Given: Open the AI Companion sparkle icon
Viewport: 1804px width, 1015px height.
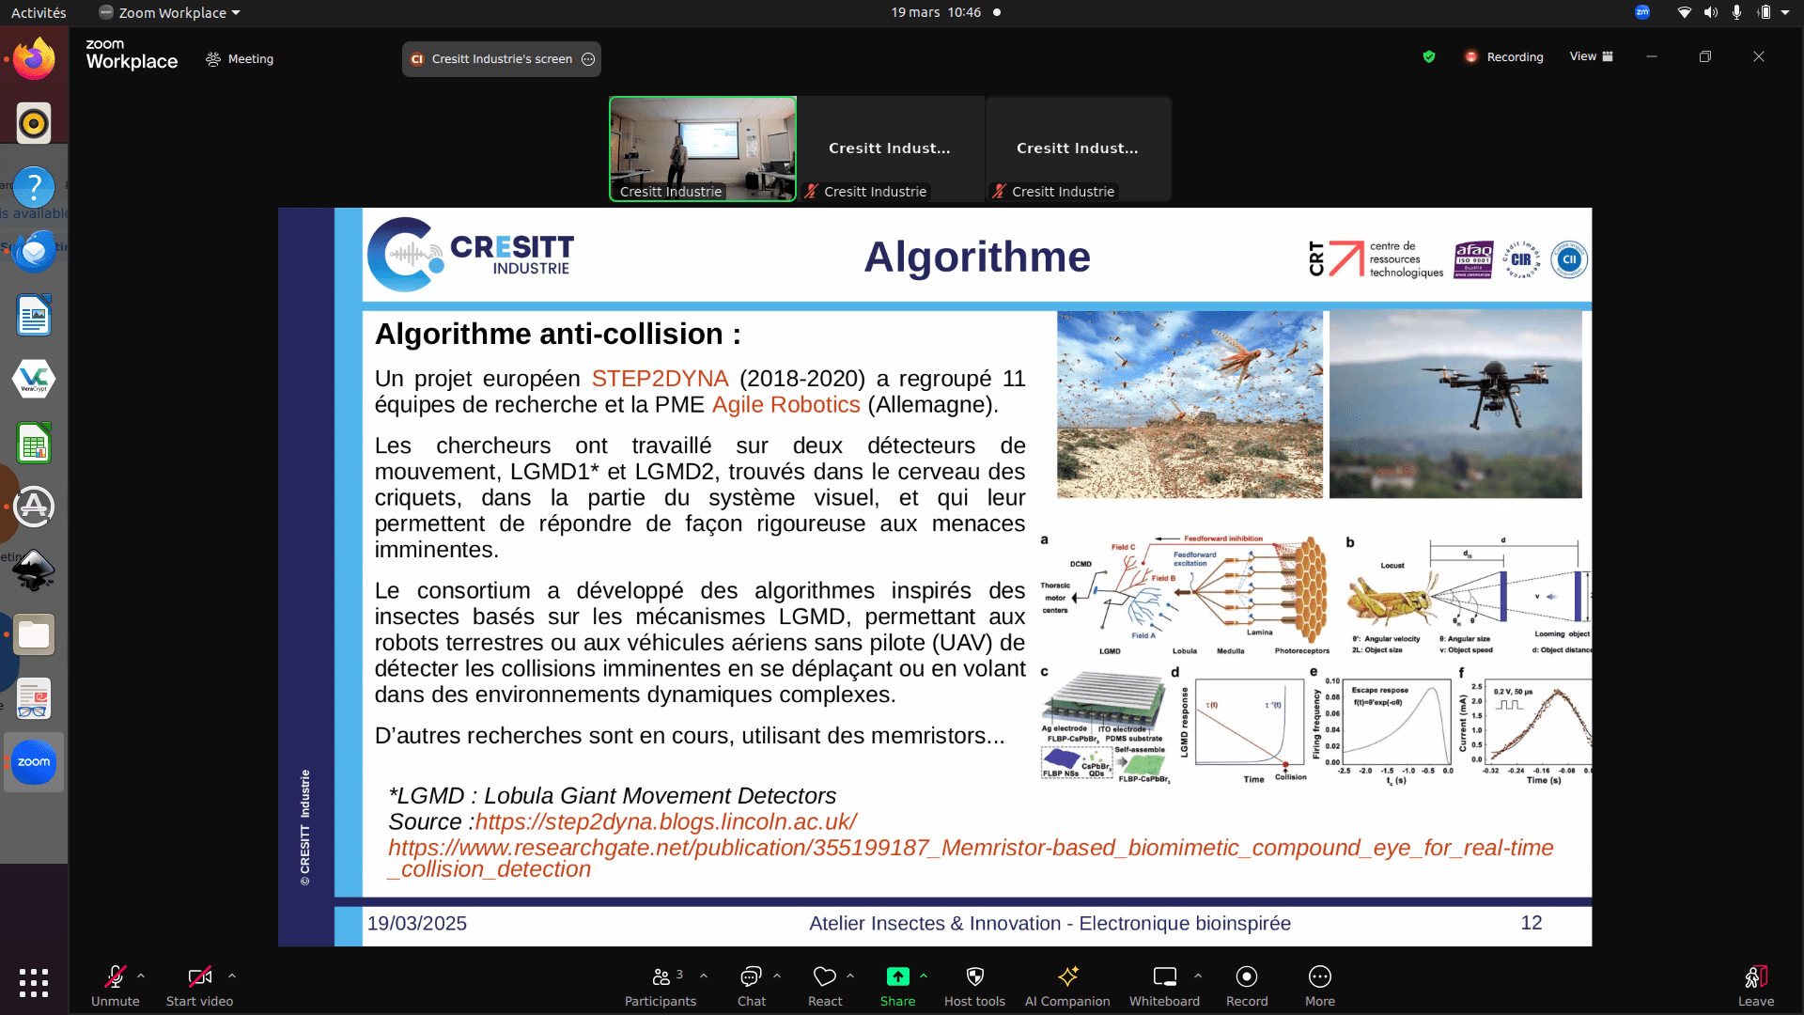Looking at the screenshot, I should (x=1068, y=976).
